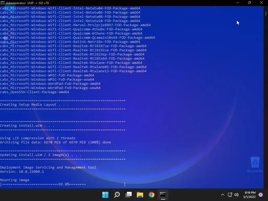Open the console window system menu icon
The height and width of the screenshot is (201, 268).
[2, 3]
